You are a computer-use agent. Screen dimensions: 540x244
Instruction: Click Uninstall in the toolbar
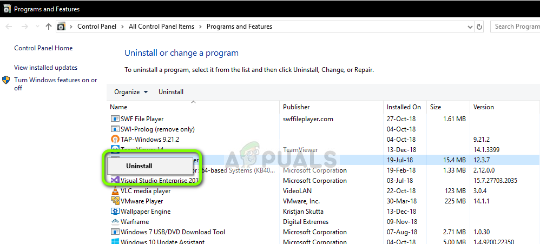pos(171,92)
